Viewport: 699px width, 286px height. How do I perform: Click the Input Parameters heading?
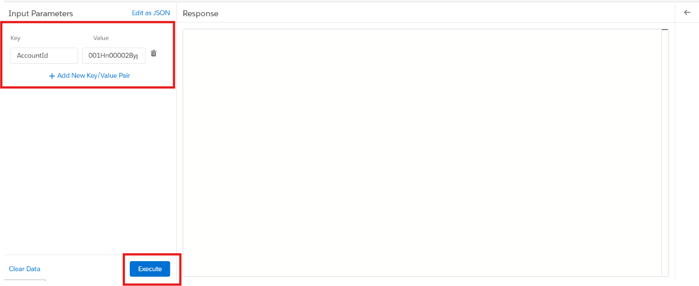tap(41, 14)
